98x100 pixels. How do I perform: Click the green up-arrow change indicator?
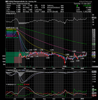[x=77, y=5]
